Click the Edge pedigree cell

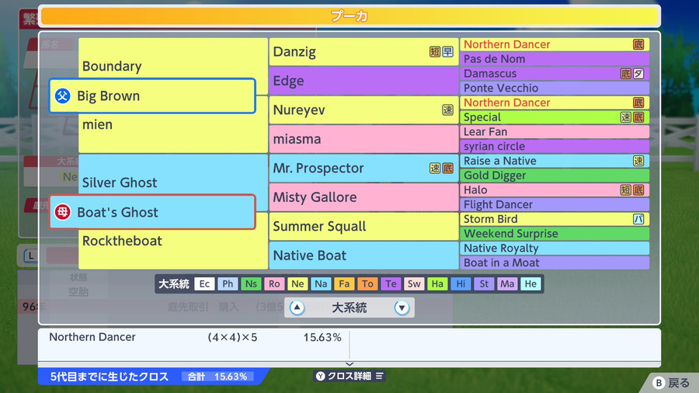pos(363,81)
